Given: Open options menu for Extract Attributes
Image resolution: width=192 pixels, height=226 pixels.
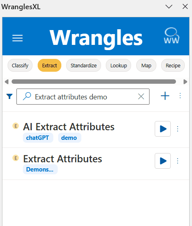Looking at the screenshot, I should coord(178,161).
